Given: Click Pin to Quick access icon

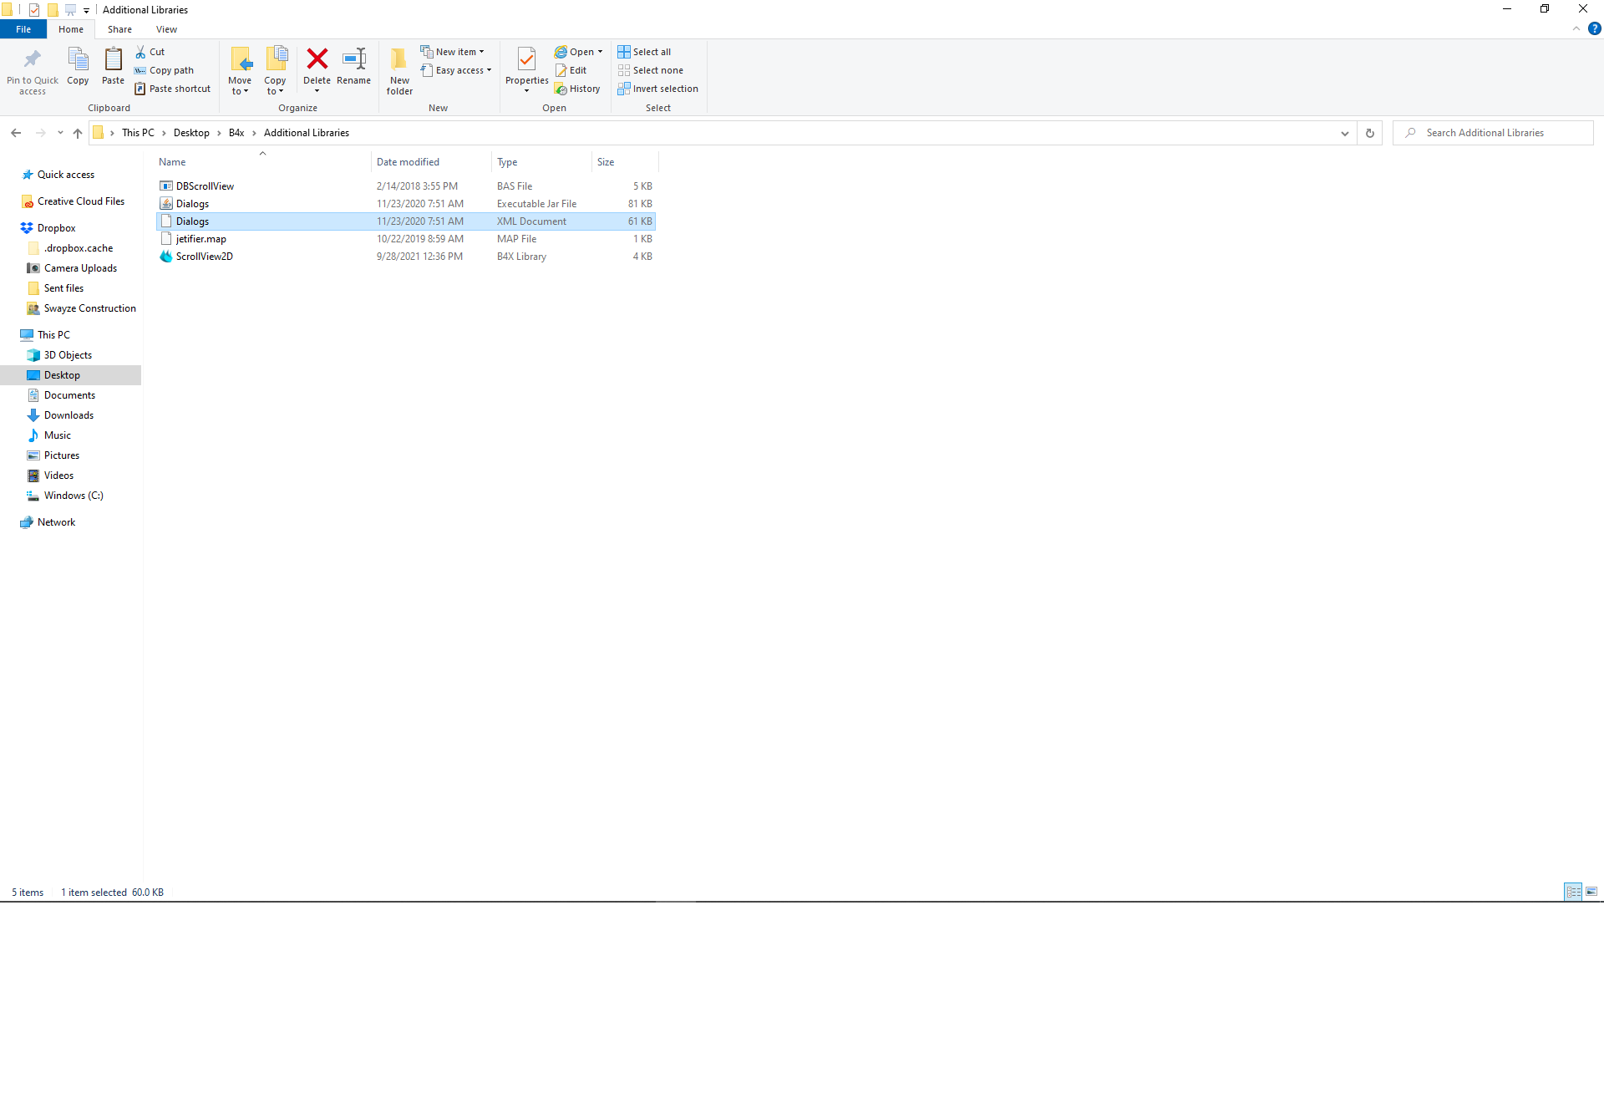Looking at the screenshot, I should (33, 59).
